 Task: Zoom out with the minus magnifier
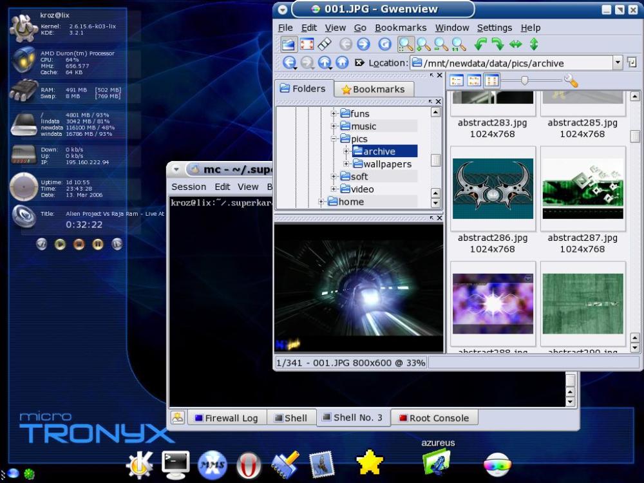coord(441,44)
